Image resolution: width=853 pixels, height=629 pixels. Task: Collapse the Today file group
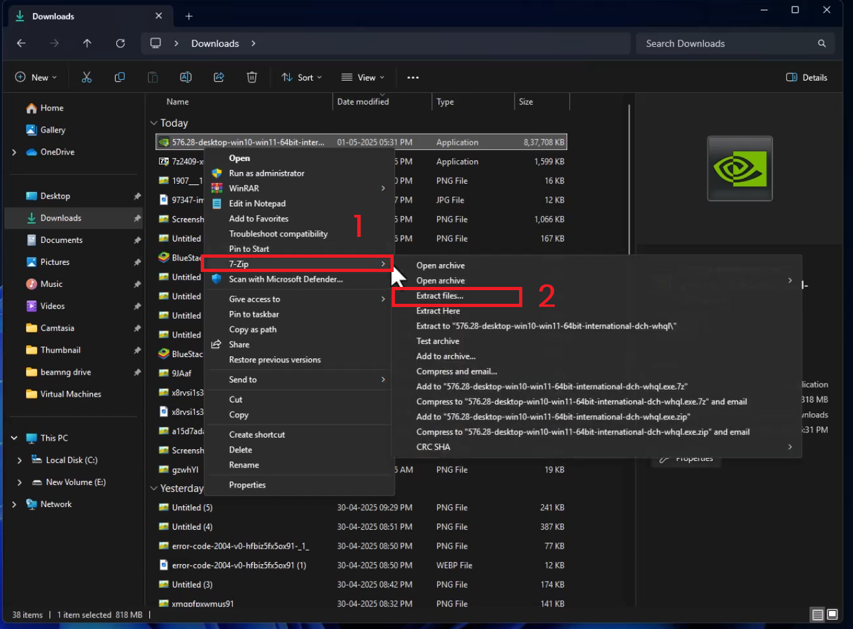pos(154,123)
